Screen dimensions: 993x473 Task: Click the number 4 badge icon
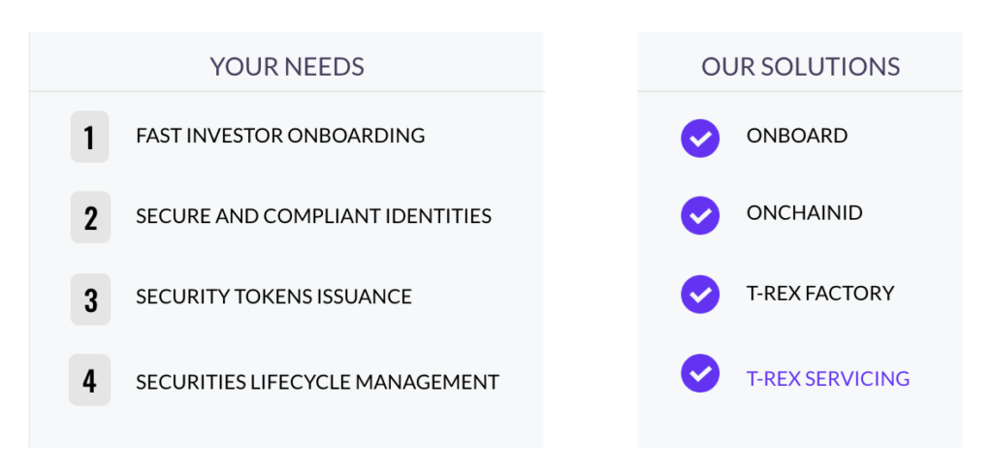pyautogui.click(x=90, y=380)
